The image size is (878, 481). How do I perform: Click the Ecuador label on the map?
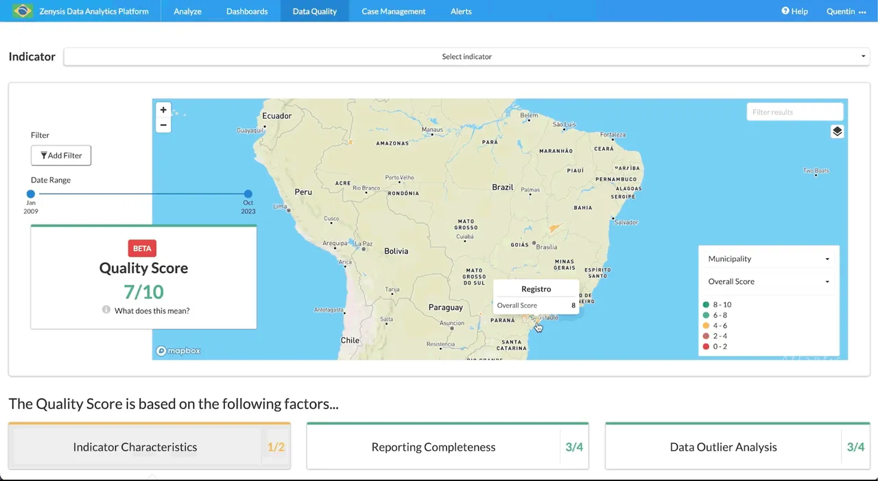277,116
